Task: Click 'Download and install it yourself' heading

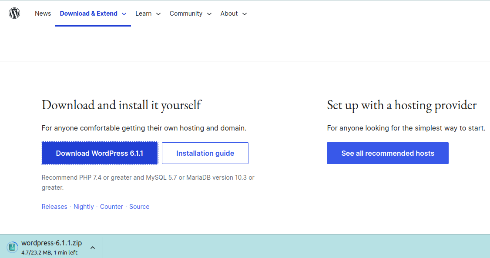Action: coord(121,105)
